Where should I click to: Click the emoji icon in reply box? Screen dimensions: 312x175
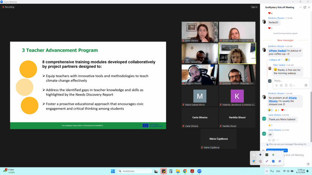[281, 85]
